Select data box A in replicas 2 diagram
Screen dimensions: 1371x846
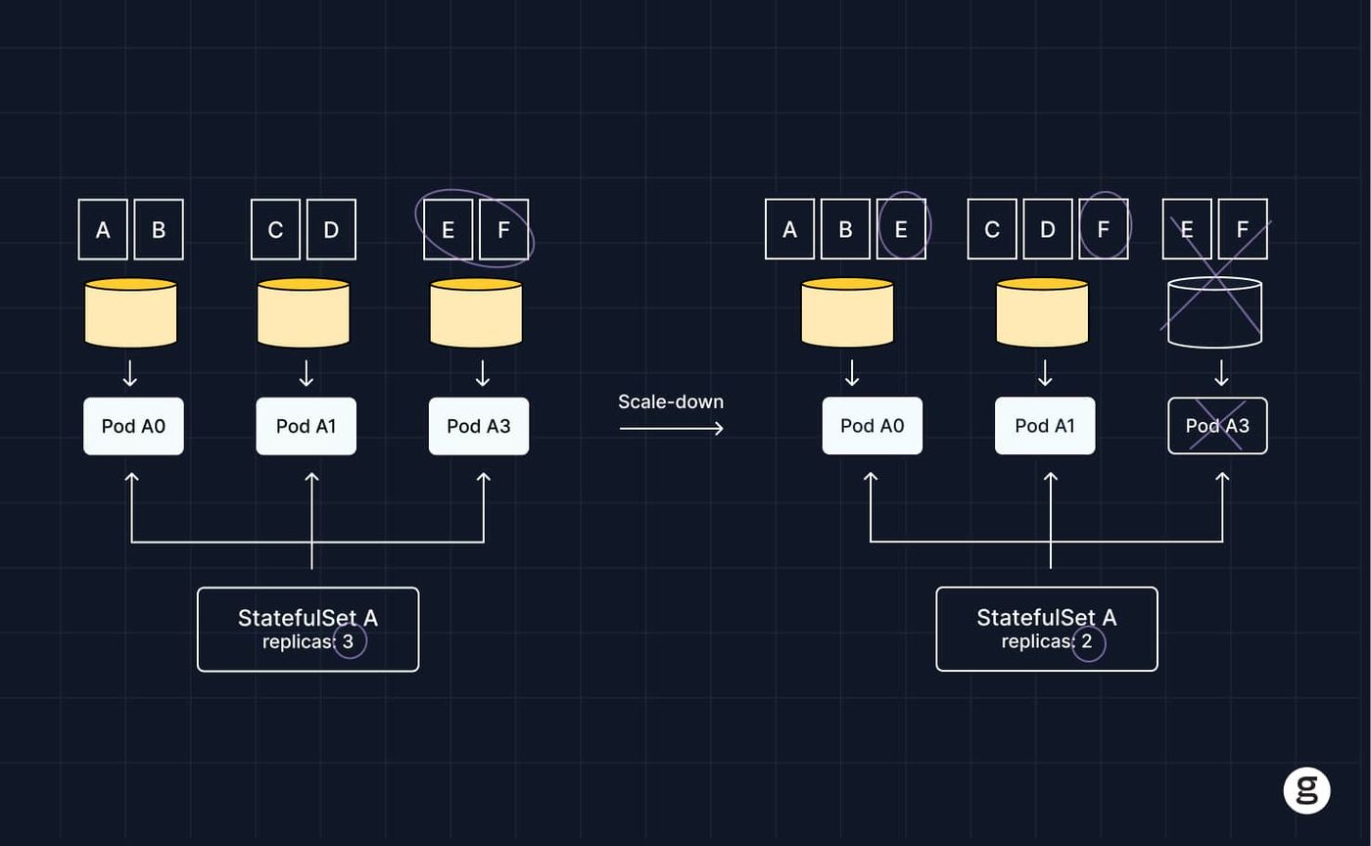[789, 230]
